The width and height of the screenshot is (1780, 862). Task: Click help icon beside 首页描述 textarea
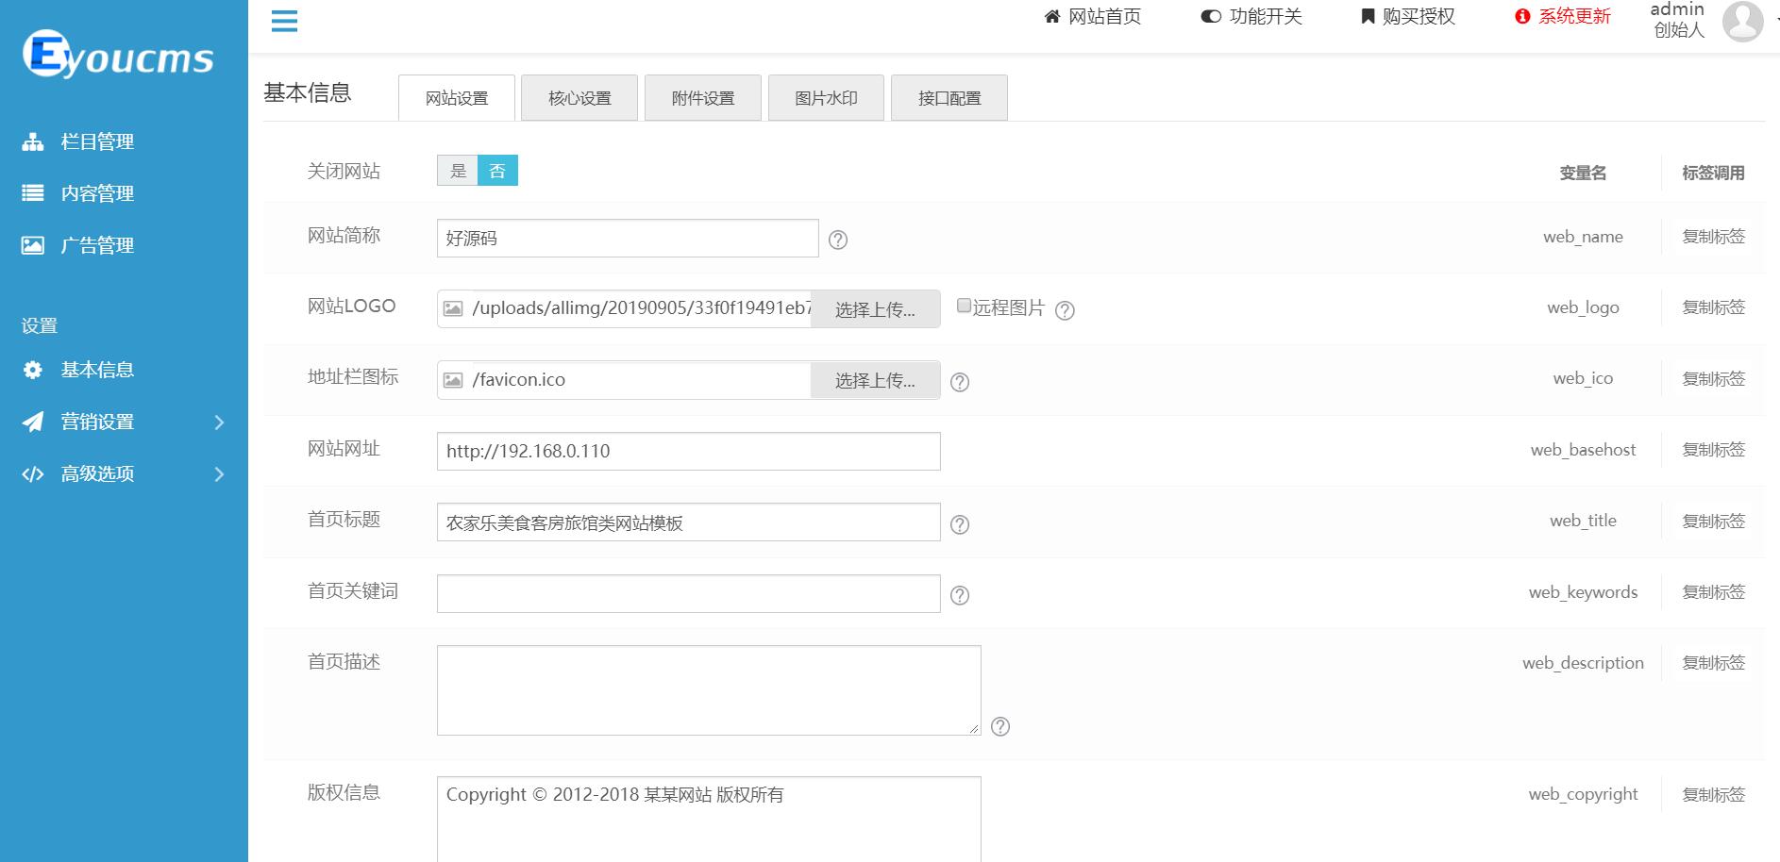coord(1000,726)
